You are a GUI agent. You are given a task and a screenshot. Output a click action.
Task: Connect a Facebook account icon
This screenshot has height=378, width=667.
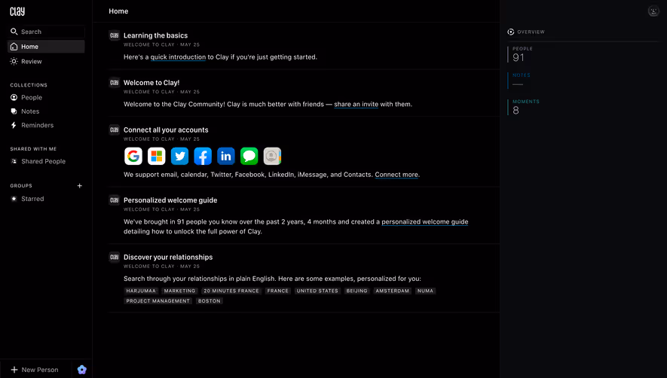(x=203, y=156)
